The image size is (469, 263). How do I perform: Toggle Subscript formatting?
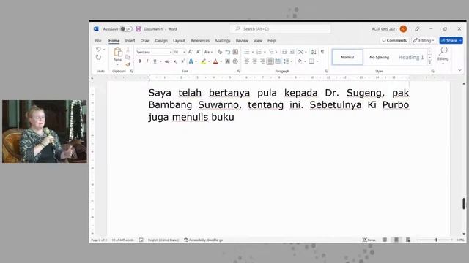[x=175, y=61]
